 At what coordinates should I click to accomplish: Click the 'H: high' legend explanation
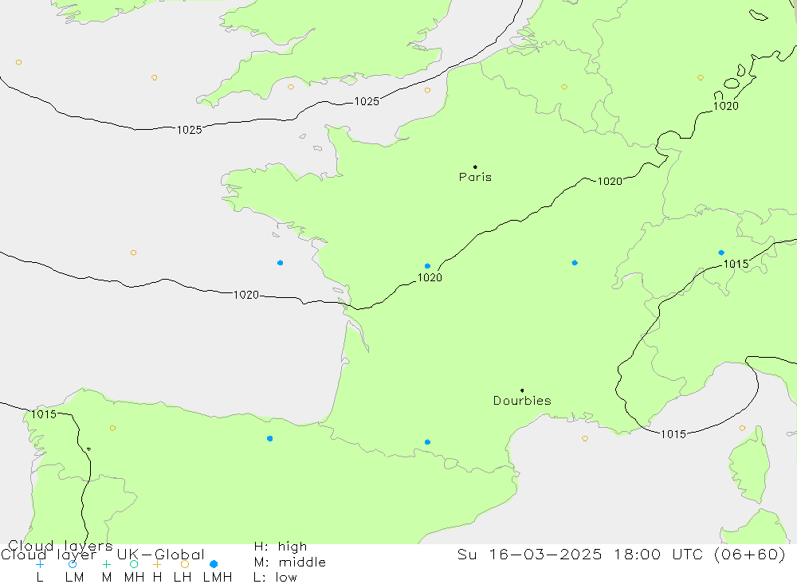pyautogui.click(x=281, y=547)
